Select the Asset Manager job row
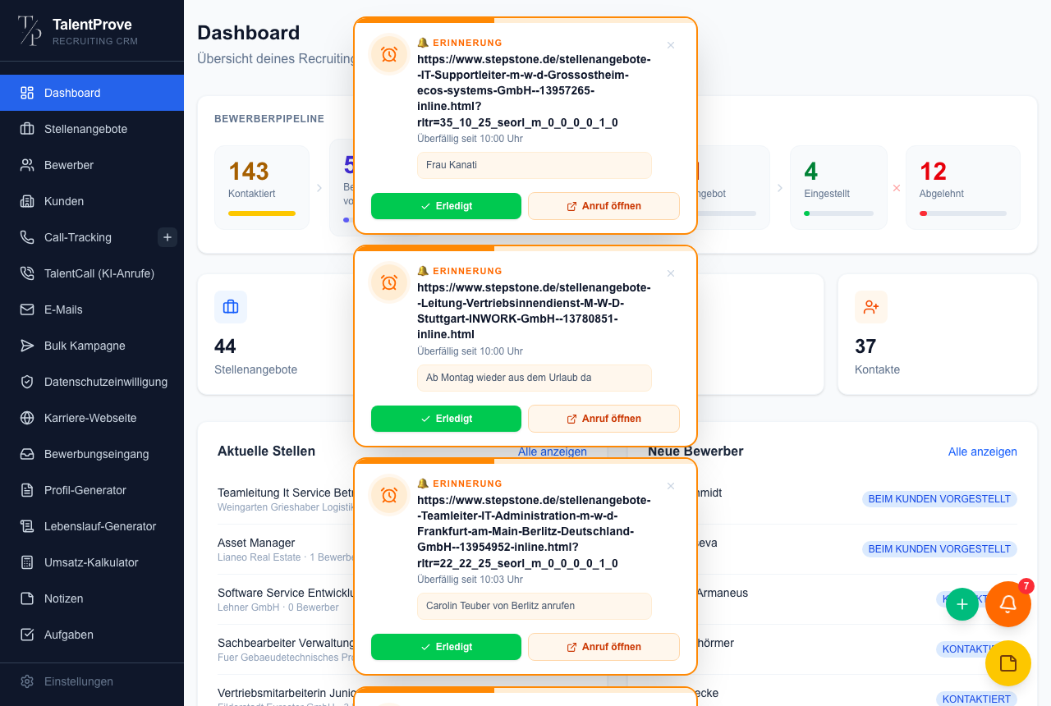Screen dimensions: 1051x706 pos(285,549)
